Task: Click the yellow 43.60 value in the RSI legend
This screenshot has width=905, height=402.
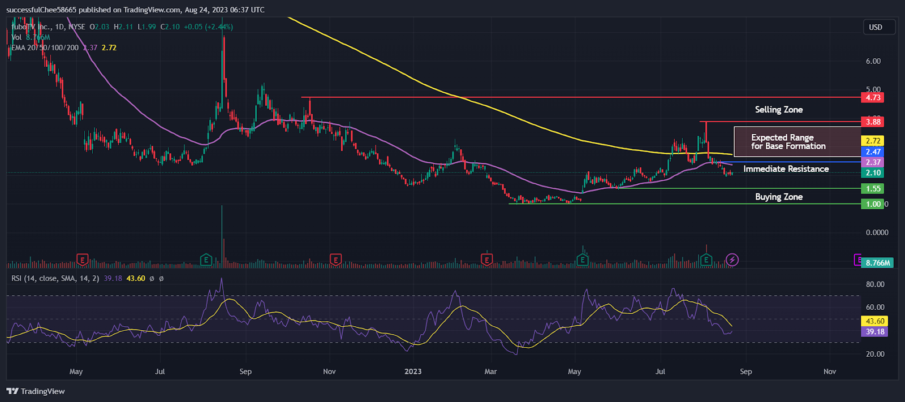Action: (136, 278)
